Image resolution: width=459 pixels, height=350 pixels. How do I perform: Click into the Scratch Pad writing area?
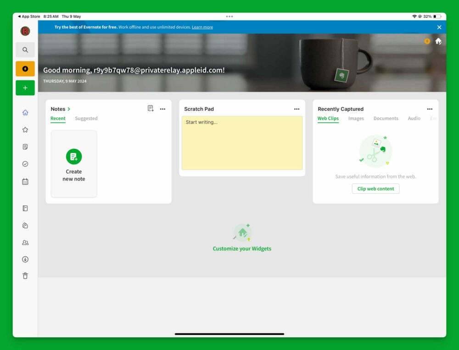pyautogui.click(x=242, y=143)
